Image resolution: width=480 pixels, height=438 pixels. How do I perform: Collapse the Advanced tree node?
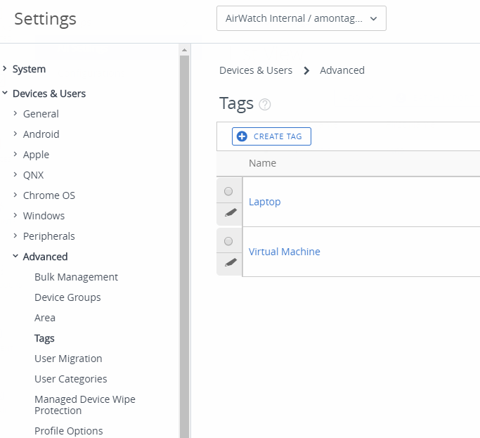coord(15,256)
